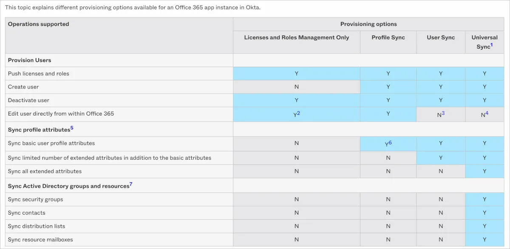Select the User Sync column header

coord(441,37)
